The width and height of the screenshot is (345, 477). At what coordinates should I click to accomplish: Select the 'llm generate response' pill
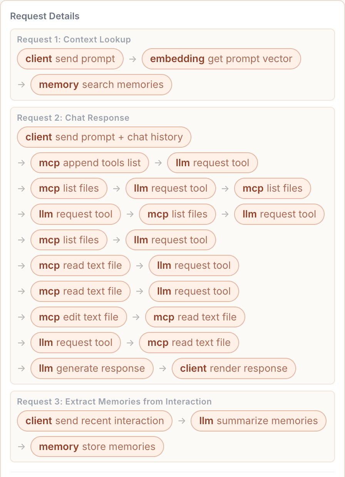tap(92, 368)
